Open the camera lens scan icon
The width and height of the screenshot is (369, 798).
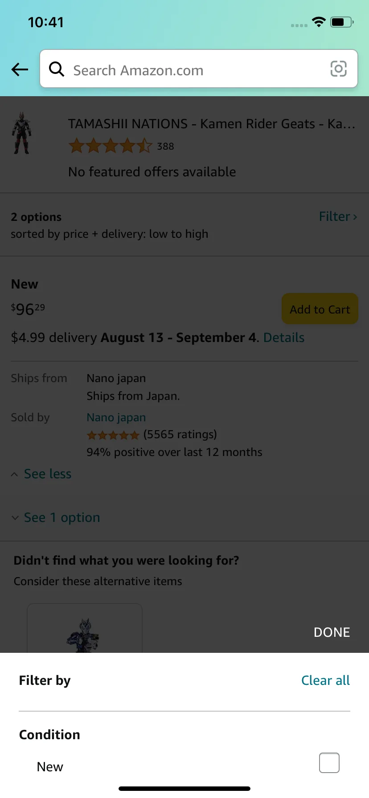[x=338, y=69]
